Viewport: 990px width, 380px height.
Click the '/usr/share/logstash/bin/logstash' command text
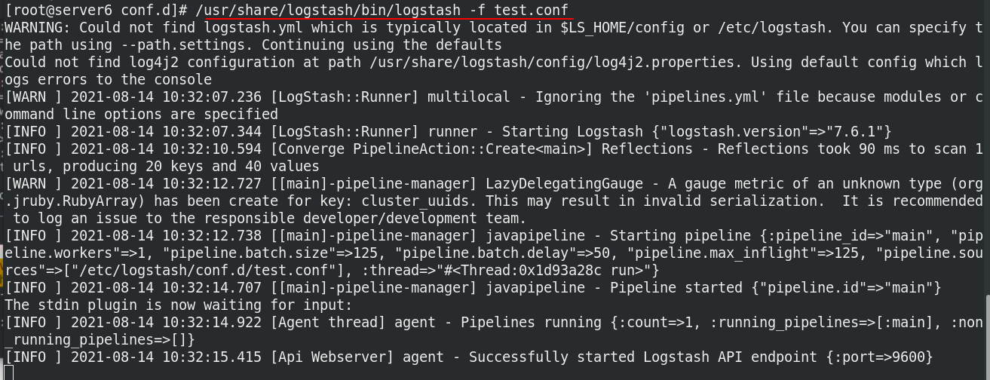329,10
